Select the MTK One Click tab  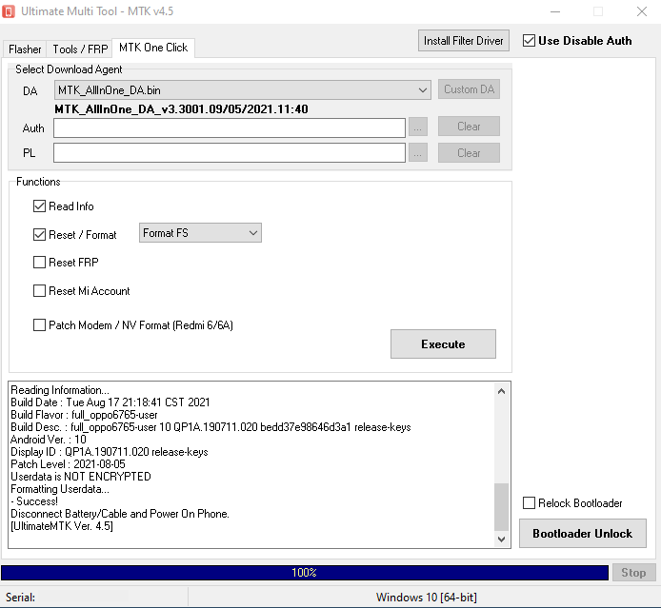[x=153, y=48]
